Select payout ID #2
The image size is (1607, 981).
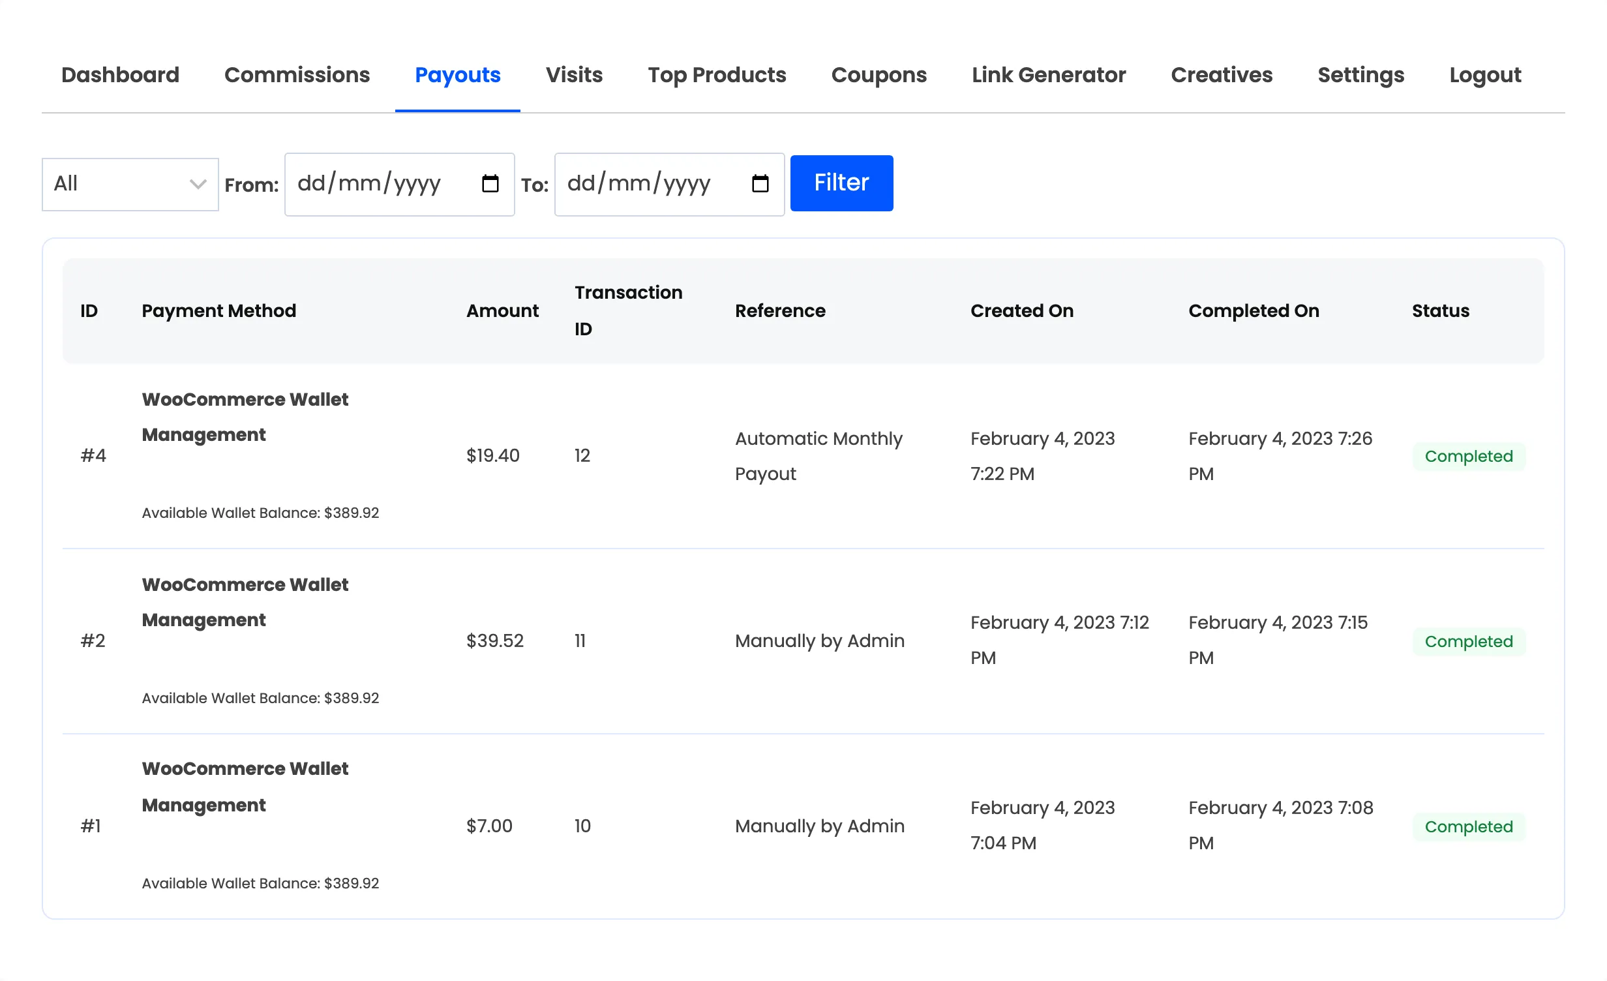(x=93, y=641)
